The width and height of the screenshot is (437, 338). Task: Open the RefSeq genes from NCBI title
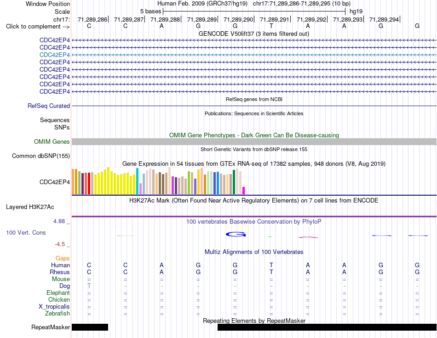254,99
